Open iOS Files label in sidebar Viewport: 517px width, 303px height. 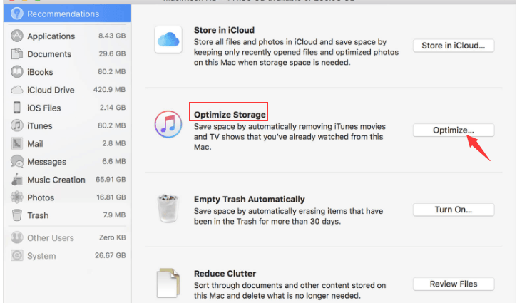pos(43,108)
